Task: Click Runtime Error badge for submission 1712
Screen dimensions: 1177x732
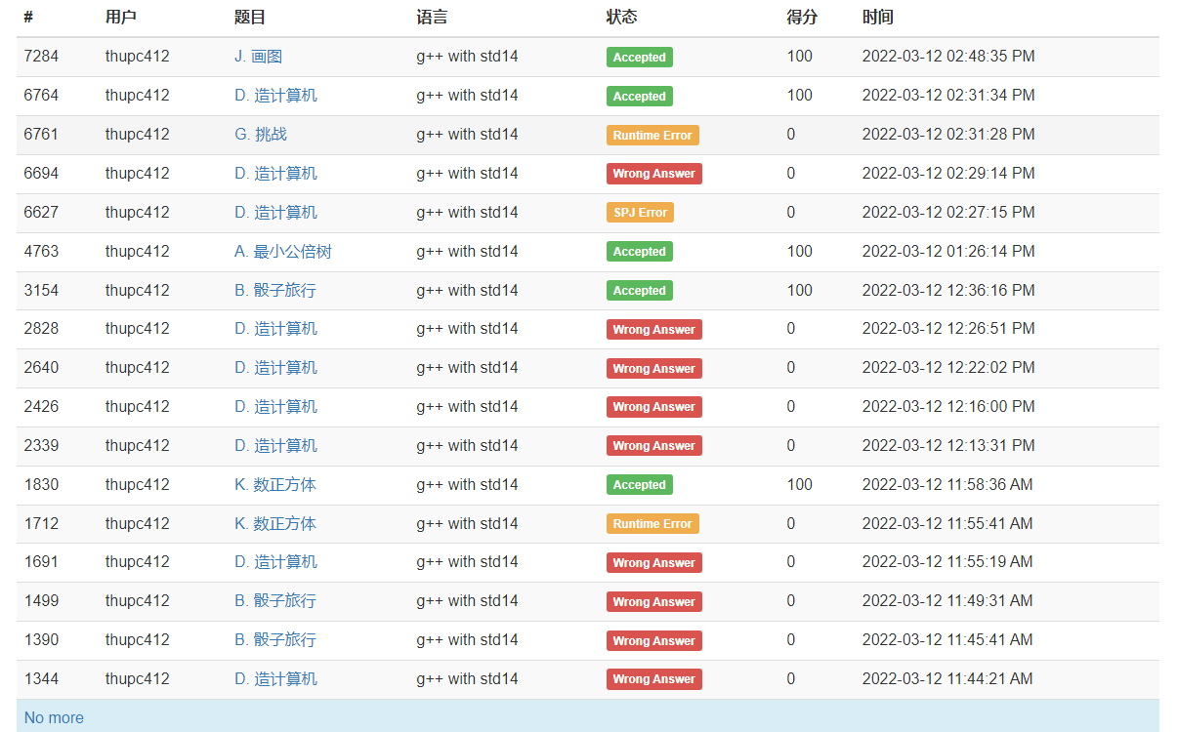Action: point(652,524)
